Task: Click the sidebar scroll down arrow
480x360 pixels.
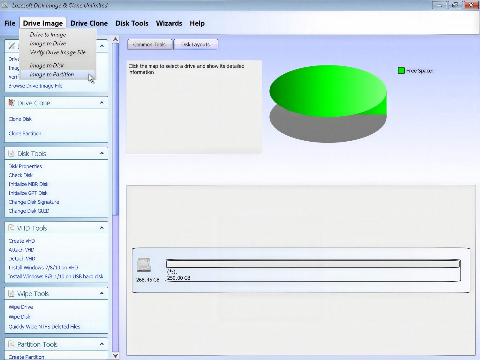Action: 115,356
